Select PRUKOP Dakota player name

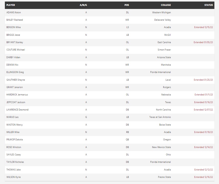(x=15, y=140)
